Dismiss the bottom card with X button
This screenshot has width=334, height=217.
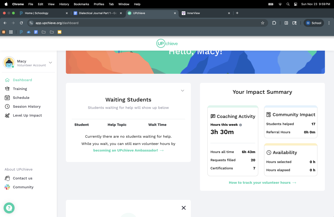[x=184, y=208]
